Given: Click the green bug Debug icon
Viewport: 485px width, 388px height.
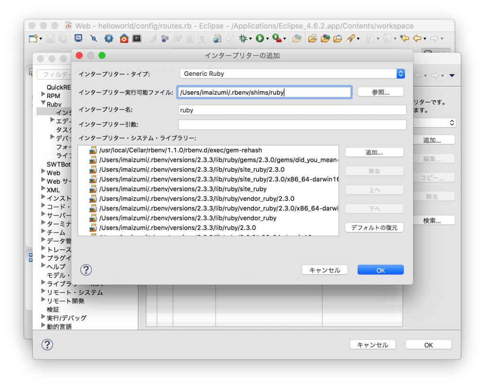Looking at the screenshot, I should (x=243, y=38).
